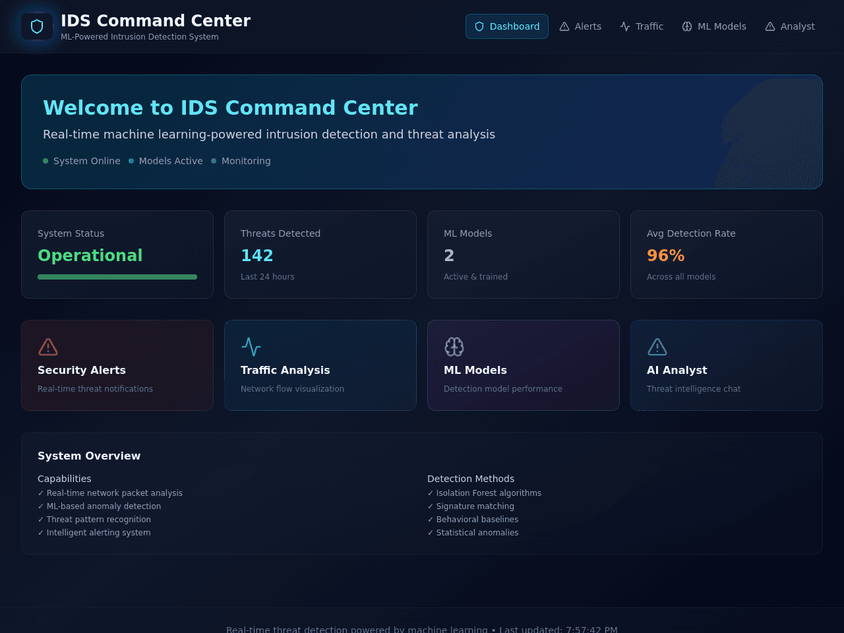Viewport: 844px width, 633px height.
Task: Click the shield icon in Dashboard tab
Action: (479, 26)
